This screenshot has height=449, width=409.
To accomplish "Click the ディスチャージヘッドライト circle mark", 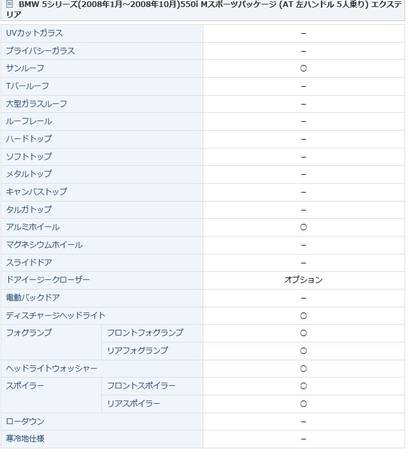I will coord(303,316).
